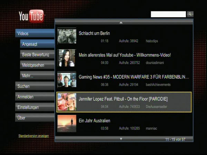Expand the Mehr... submenu item
Image resolution: width=207 pixels, height=155 pixels.
(x=37, y=75)
